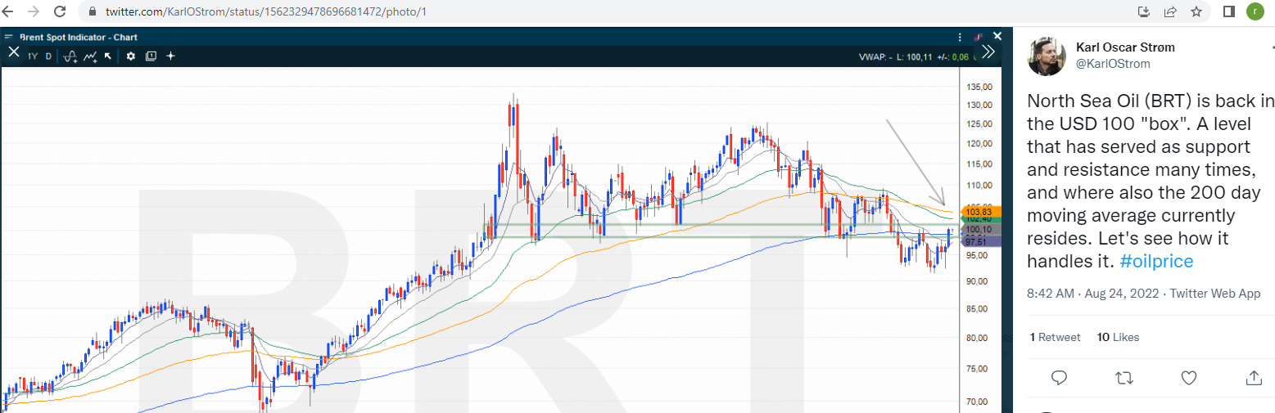Click the purple link icon in chart header
The width and height of the screenshot is (1275, 413).
click(979, 38)
